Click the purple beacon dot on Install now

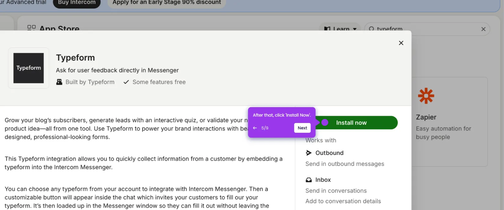click(x=325, y=122)
